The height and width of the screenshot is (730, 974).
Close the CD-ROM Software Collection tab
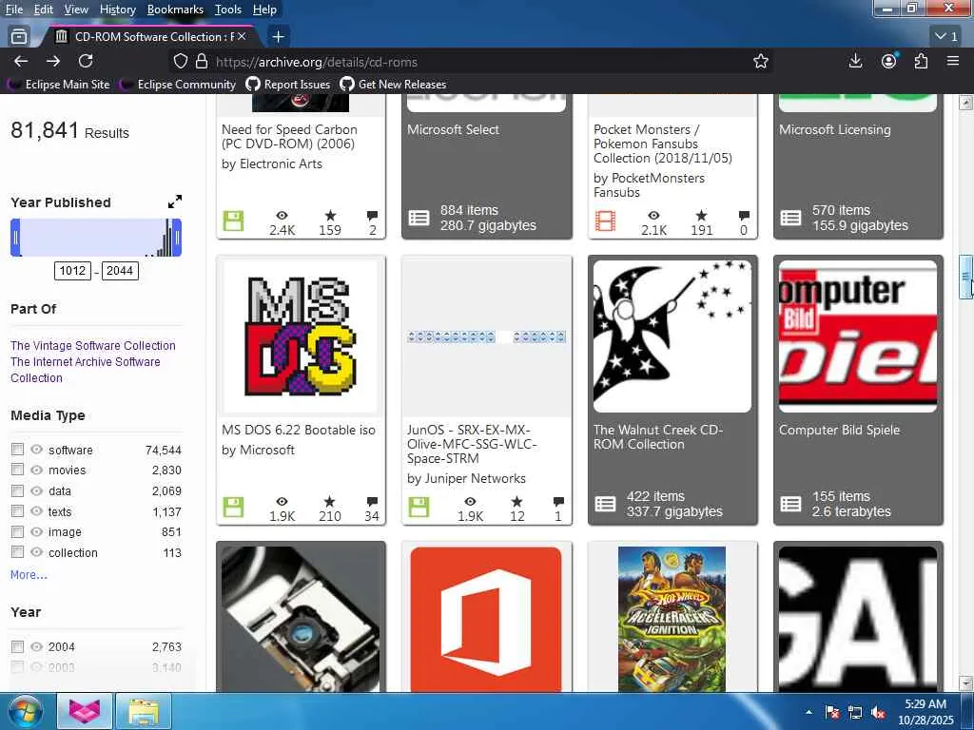click(242, 37)
